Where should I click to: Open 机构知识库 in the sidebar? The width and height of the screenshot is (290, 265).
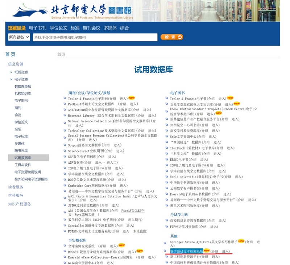pyautogui.click(x=23, y=94)
